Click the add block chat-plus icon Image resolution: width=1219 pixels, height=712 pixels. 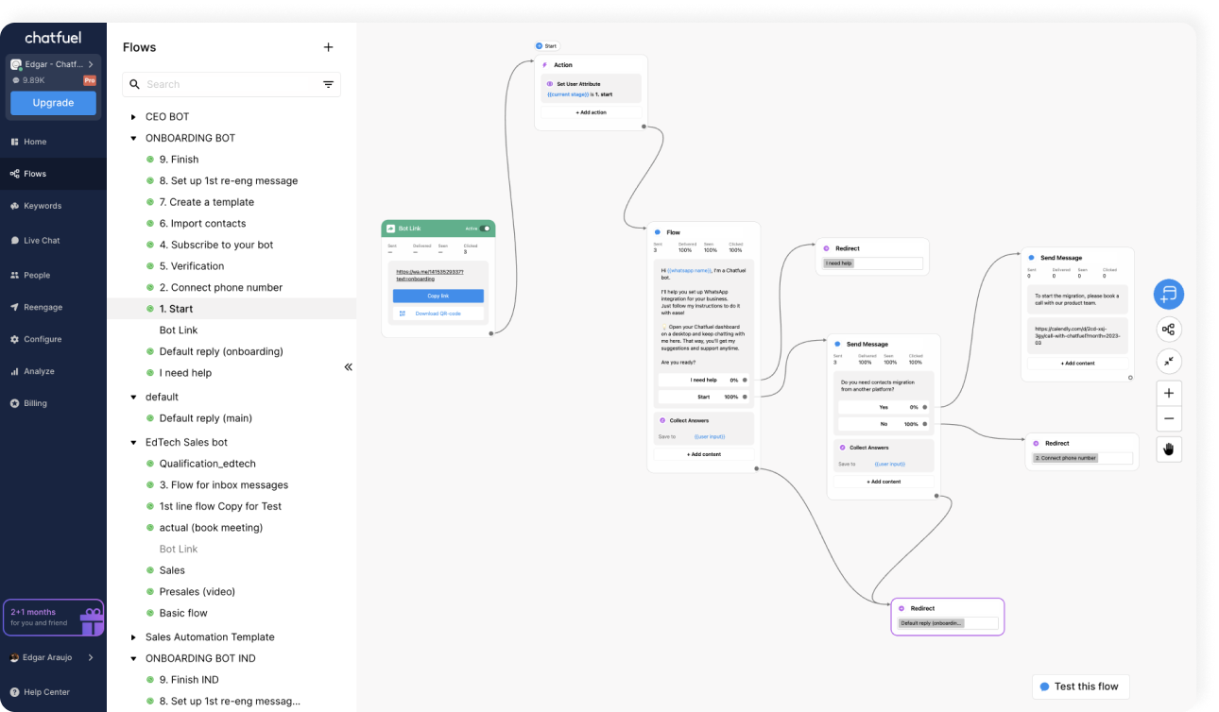(1169, 294)
